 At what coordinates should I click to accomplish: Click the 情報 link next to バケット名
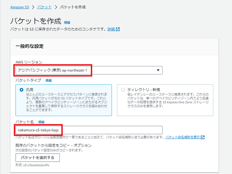pos(41,122)
